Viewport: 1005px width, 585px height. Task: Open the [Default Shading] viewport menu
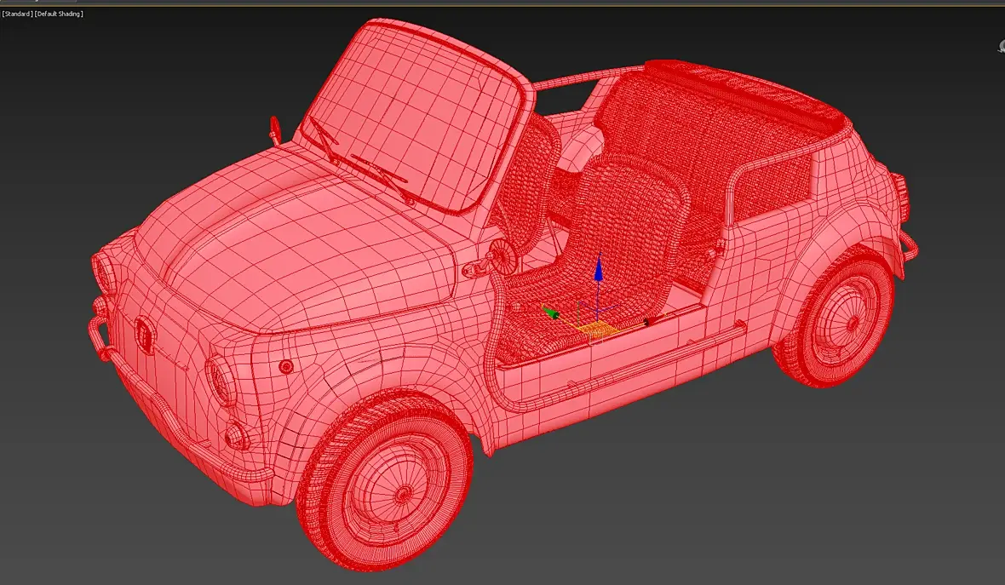[60, 14]
